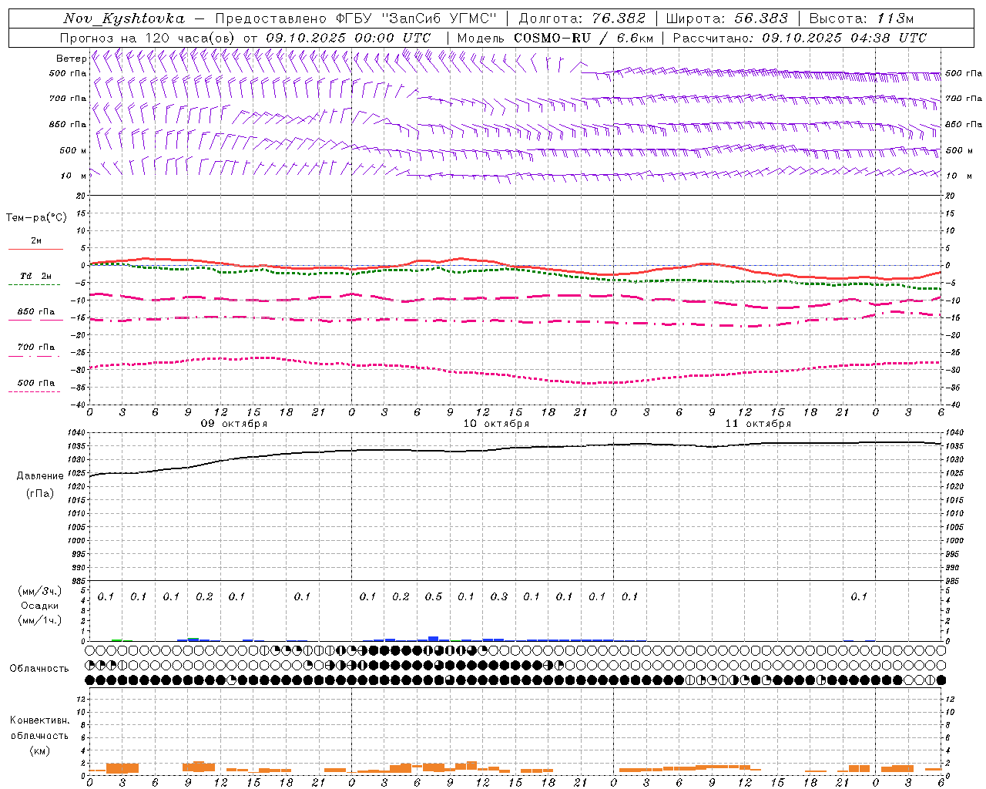Click the 0.3 precipitation amount value
This screenshot has height=789, width=986.
pos(499,596)
